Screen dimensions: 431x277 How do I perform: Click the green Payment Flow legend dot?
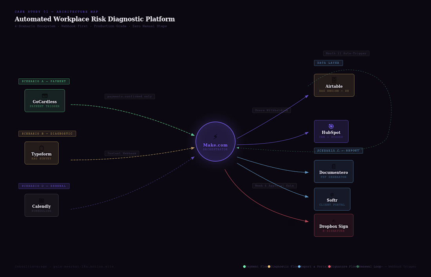[x=244, y=266]
